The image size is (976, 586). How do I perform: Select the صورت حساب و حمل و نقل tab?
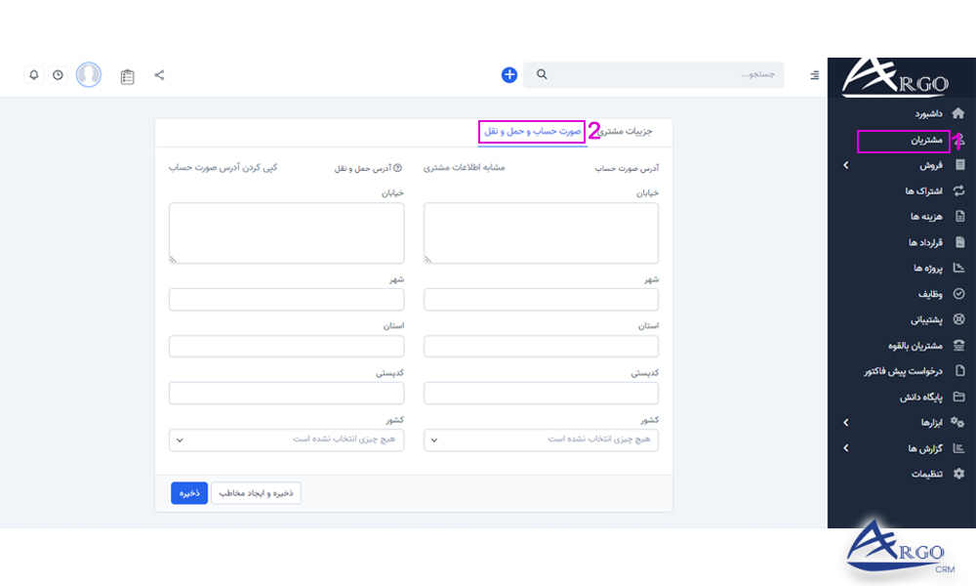(x=531, y=131)
